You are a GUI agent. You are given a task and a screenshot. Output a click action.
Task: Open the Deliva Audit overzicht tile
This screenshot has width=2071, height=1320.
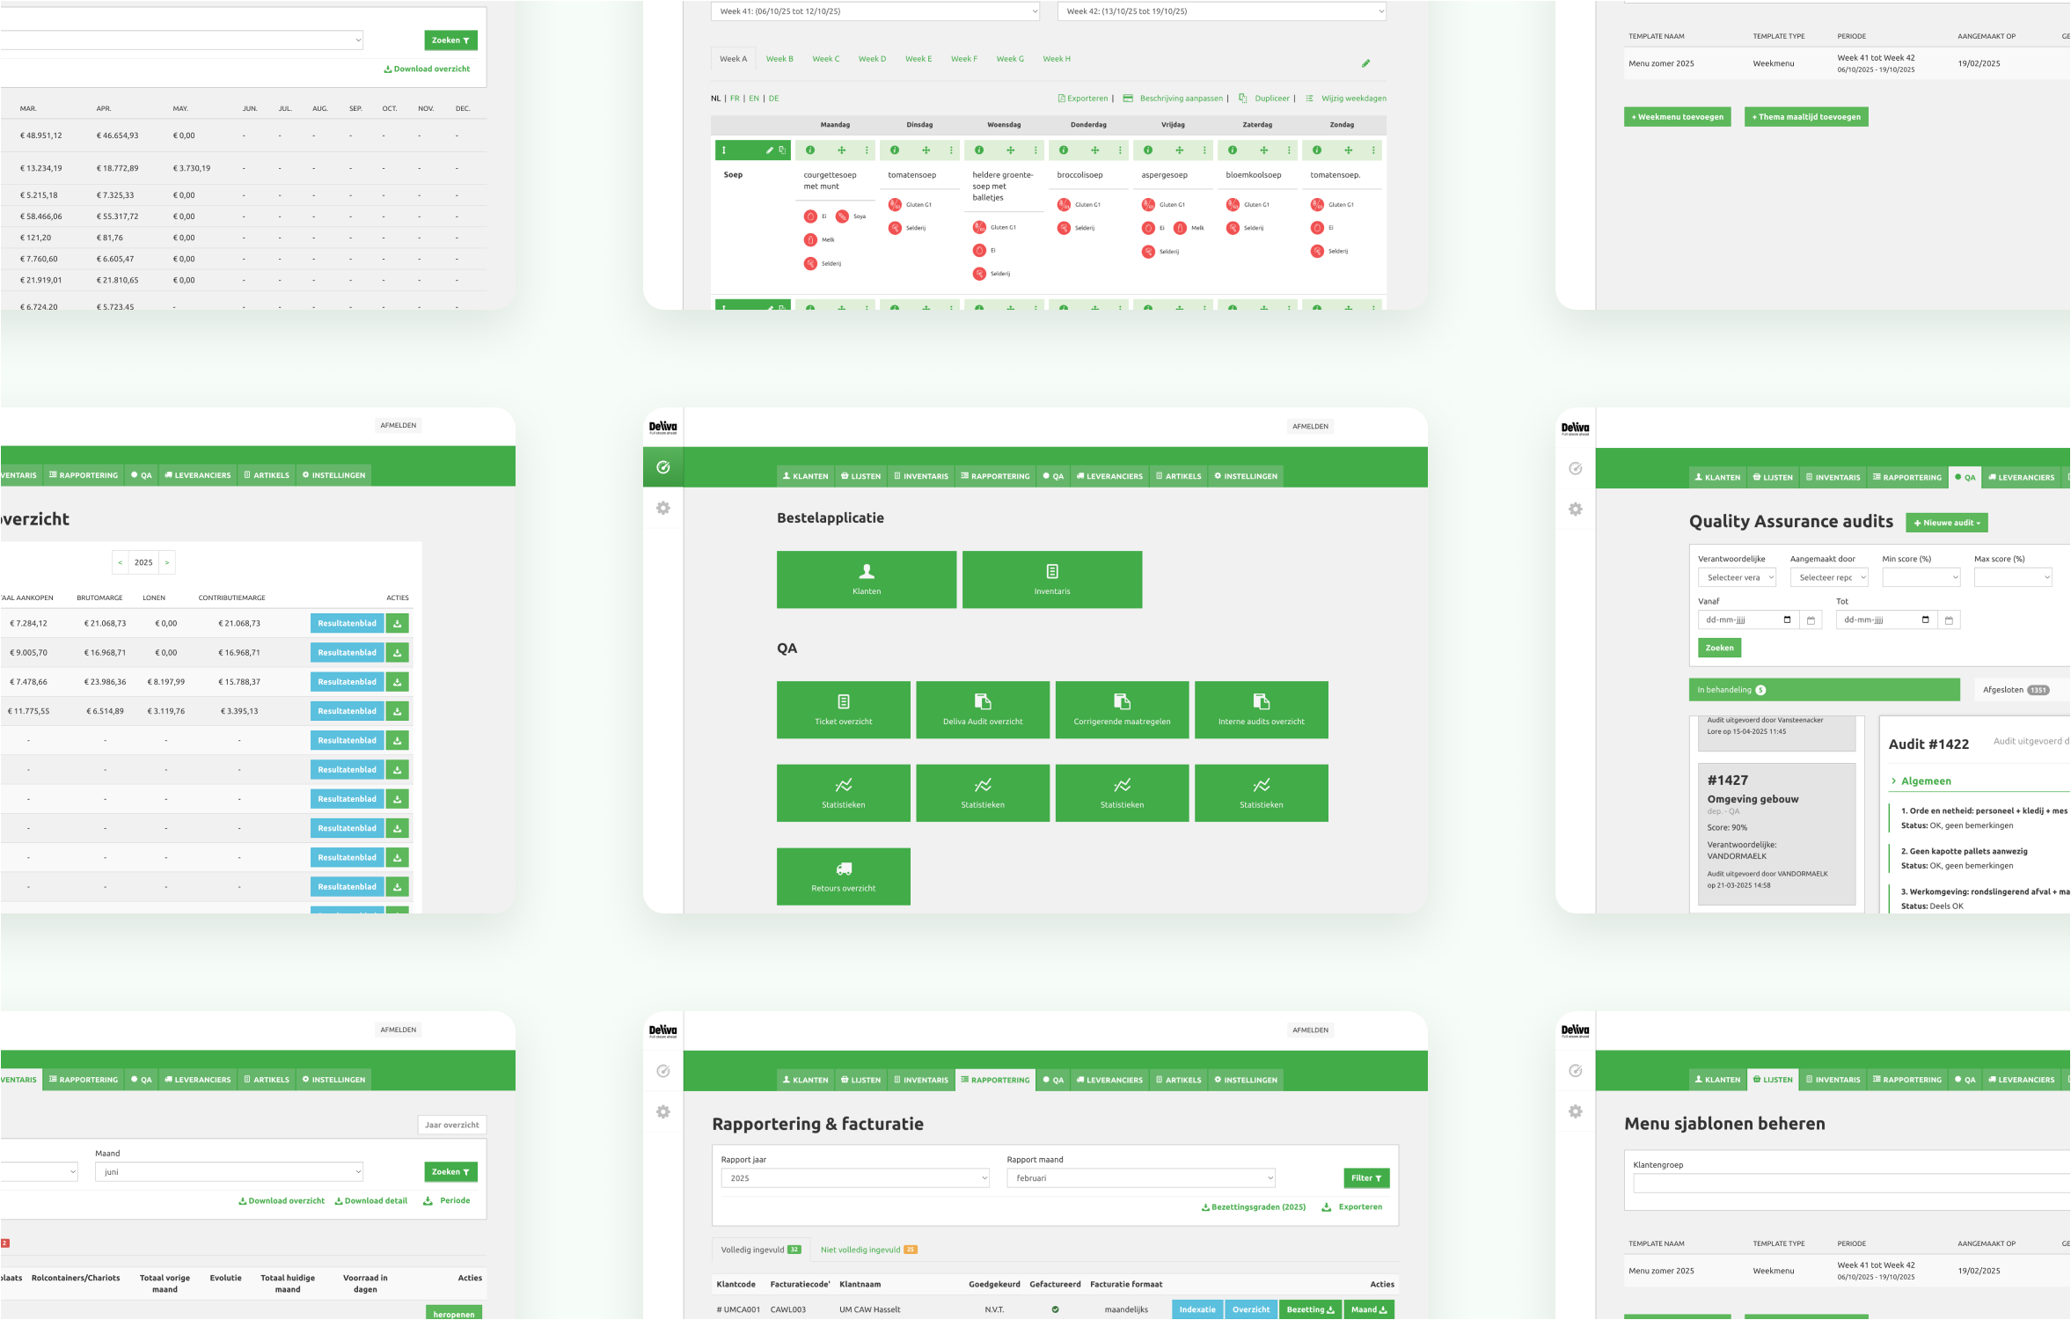pyautogui.click(x=983, y=709)
